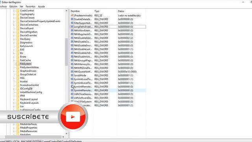The image size is (252, 142).
Task: Click the NtfsDisableVols... DWORD icon
Action: (72, 57)
